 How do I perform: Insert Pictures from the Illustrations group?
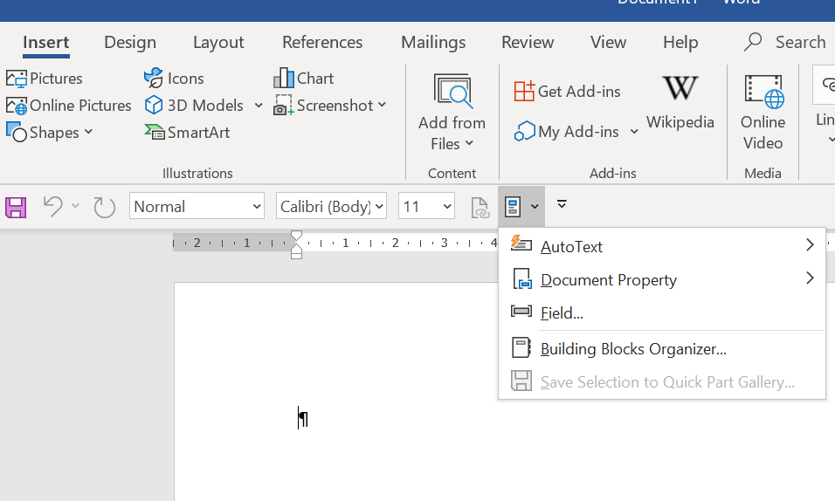(45, 79)
